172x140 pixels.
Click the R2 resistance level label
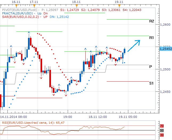[x=151, y=21]
